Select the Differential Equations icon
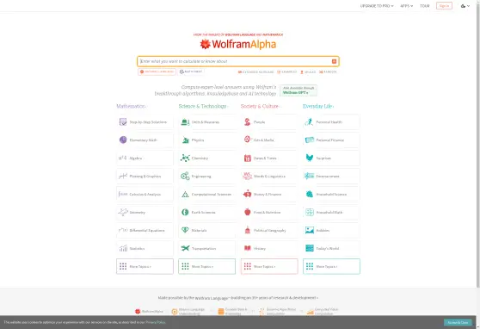 click(123, 230)
